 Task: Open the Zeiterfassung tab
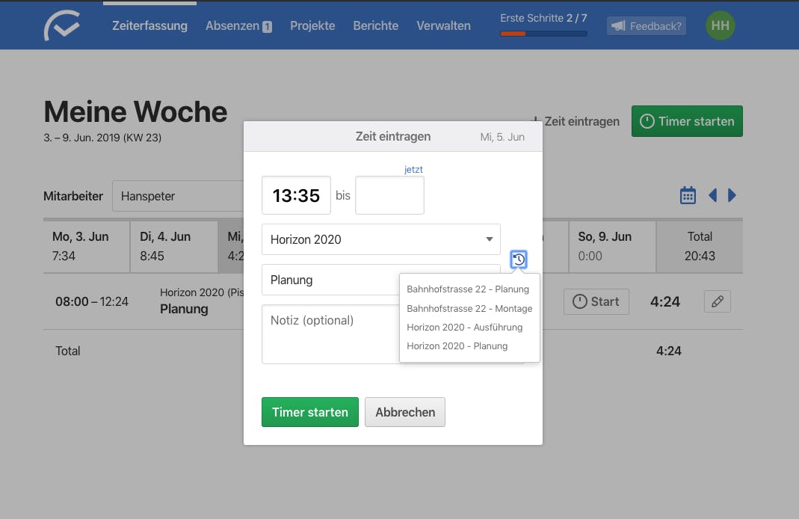149,25
